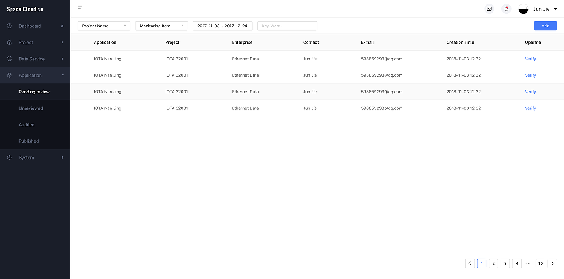Viewport: 564px width, 279px height.
Task: Open the date range picker 2017-11-03 ~ 2017-12-24
Action: click(223, 26)
